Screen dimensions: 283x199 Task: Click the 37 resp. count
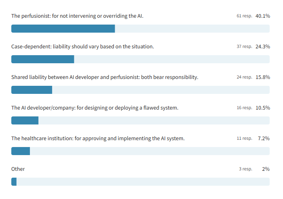(244, 47)
